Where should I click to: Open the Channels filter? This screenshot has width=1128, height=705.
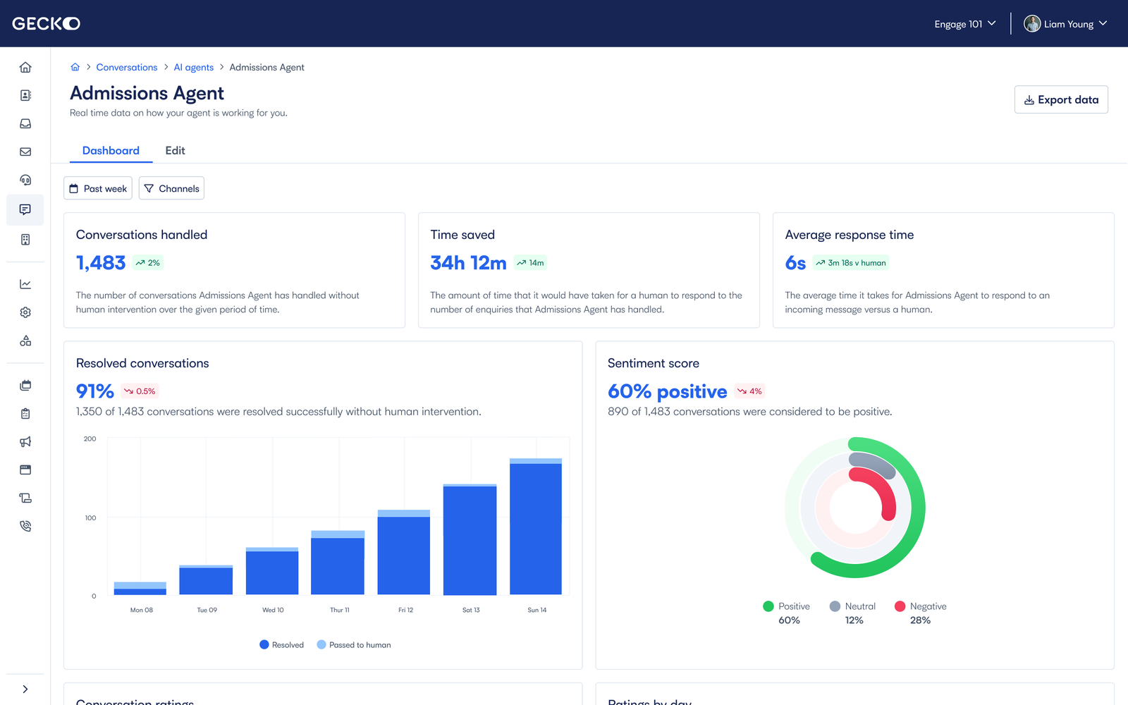171,188
